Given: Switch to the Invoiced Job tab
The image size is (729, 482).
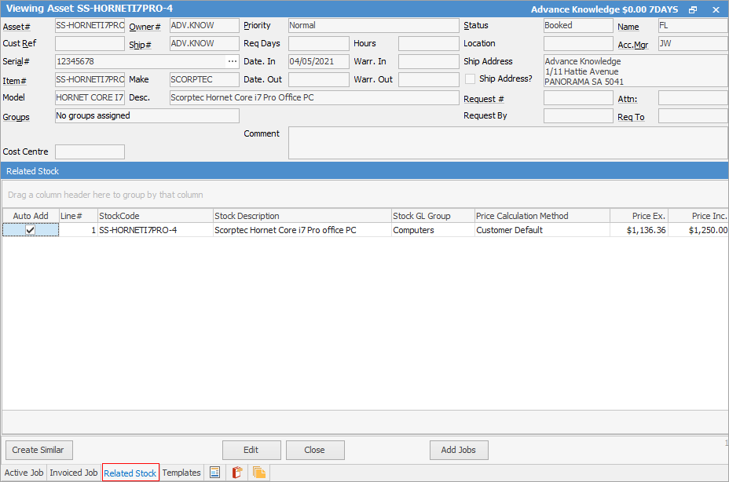Looking at the screenshot, I should click(x=73, y=473).
